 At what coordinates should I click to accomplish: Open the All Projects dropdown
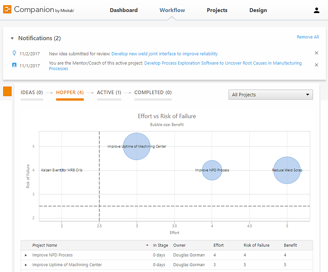(270, 95)
